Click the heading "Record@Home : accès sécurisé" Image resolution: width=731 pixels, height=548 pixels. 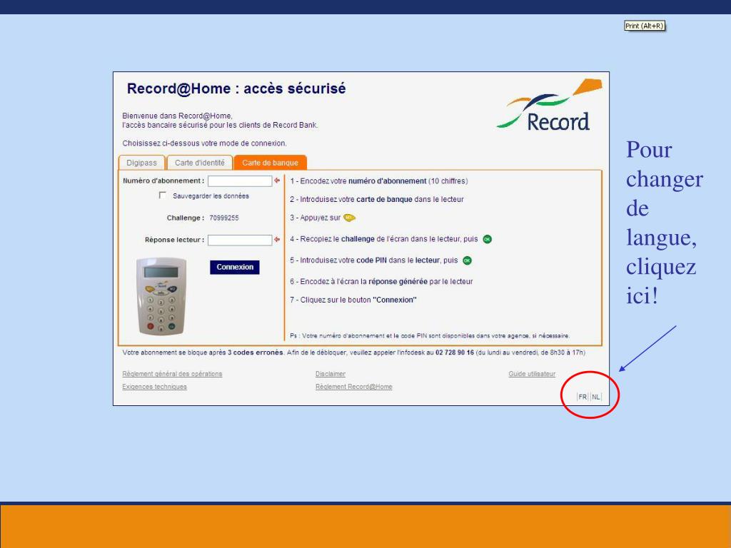point(236,88)
